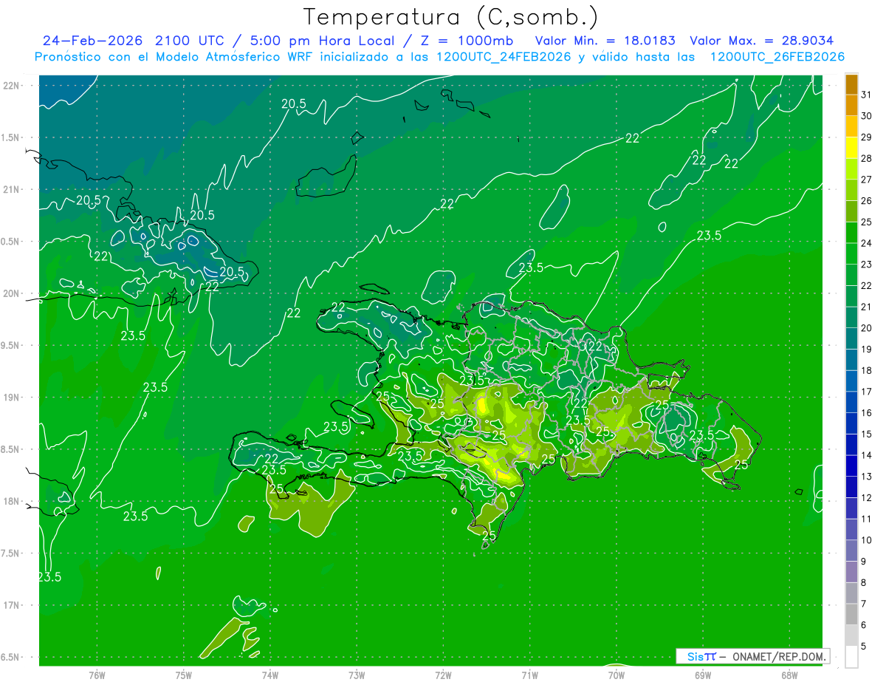Click the "68W" longitude axis label
This screenshot has height=685, width=886.
(x=789, y=675)
